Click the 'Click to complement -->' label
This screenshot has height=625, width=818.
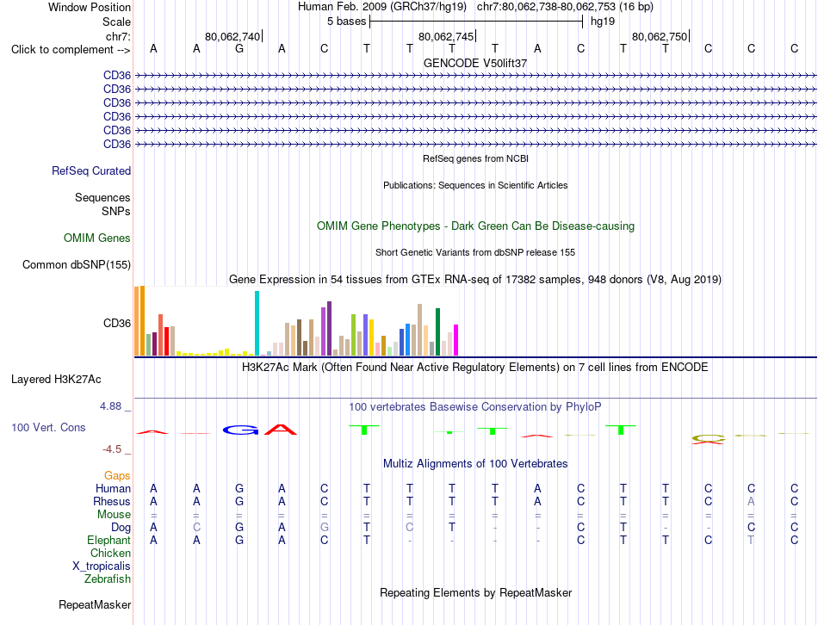71,50
